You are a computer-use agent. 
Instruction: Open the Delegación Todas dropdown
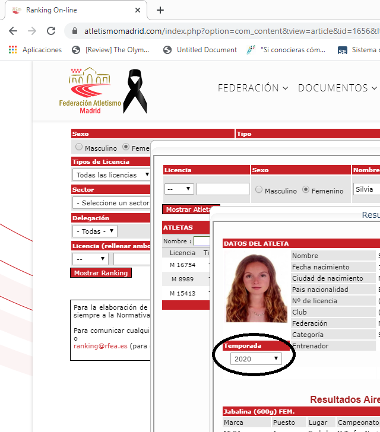click(95, 231)
